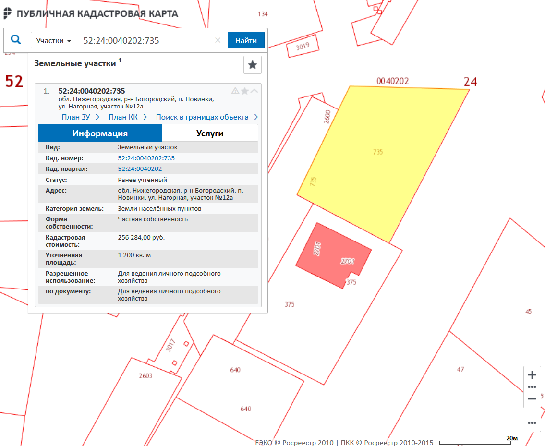Zoom in with the plus button
The image size is (545, 446).
(532, 375)
